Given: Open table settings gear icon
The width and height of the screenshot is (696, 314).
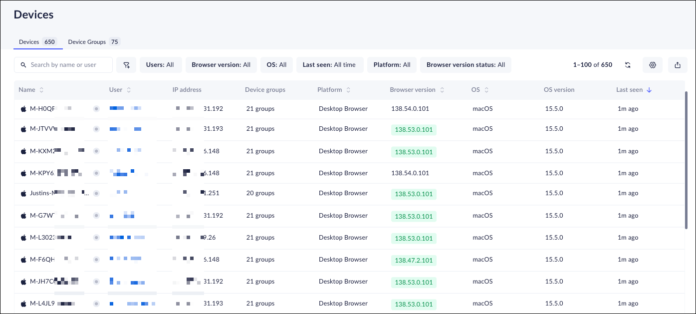Looking at the screenshot, I should (653, 65).
